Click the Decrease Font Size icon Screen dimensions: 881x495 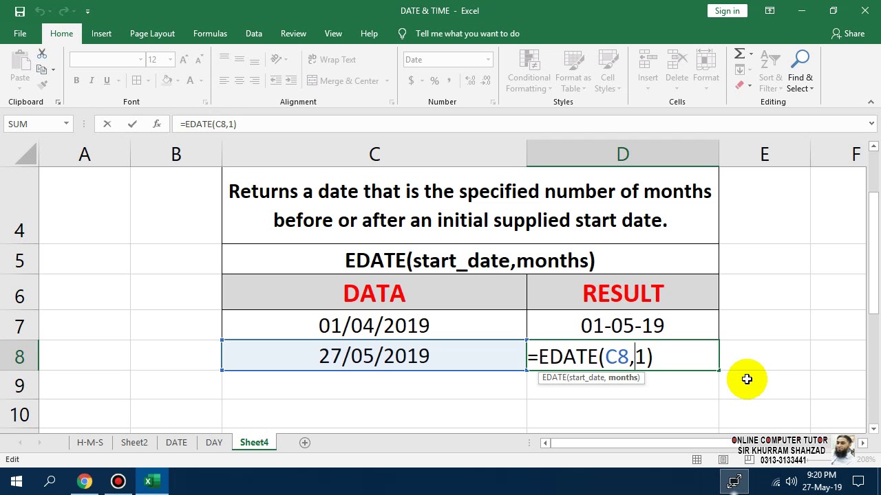(199, 60)
